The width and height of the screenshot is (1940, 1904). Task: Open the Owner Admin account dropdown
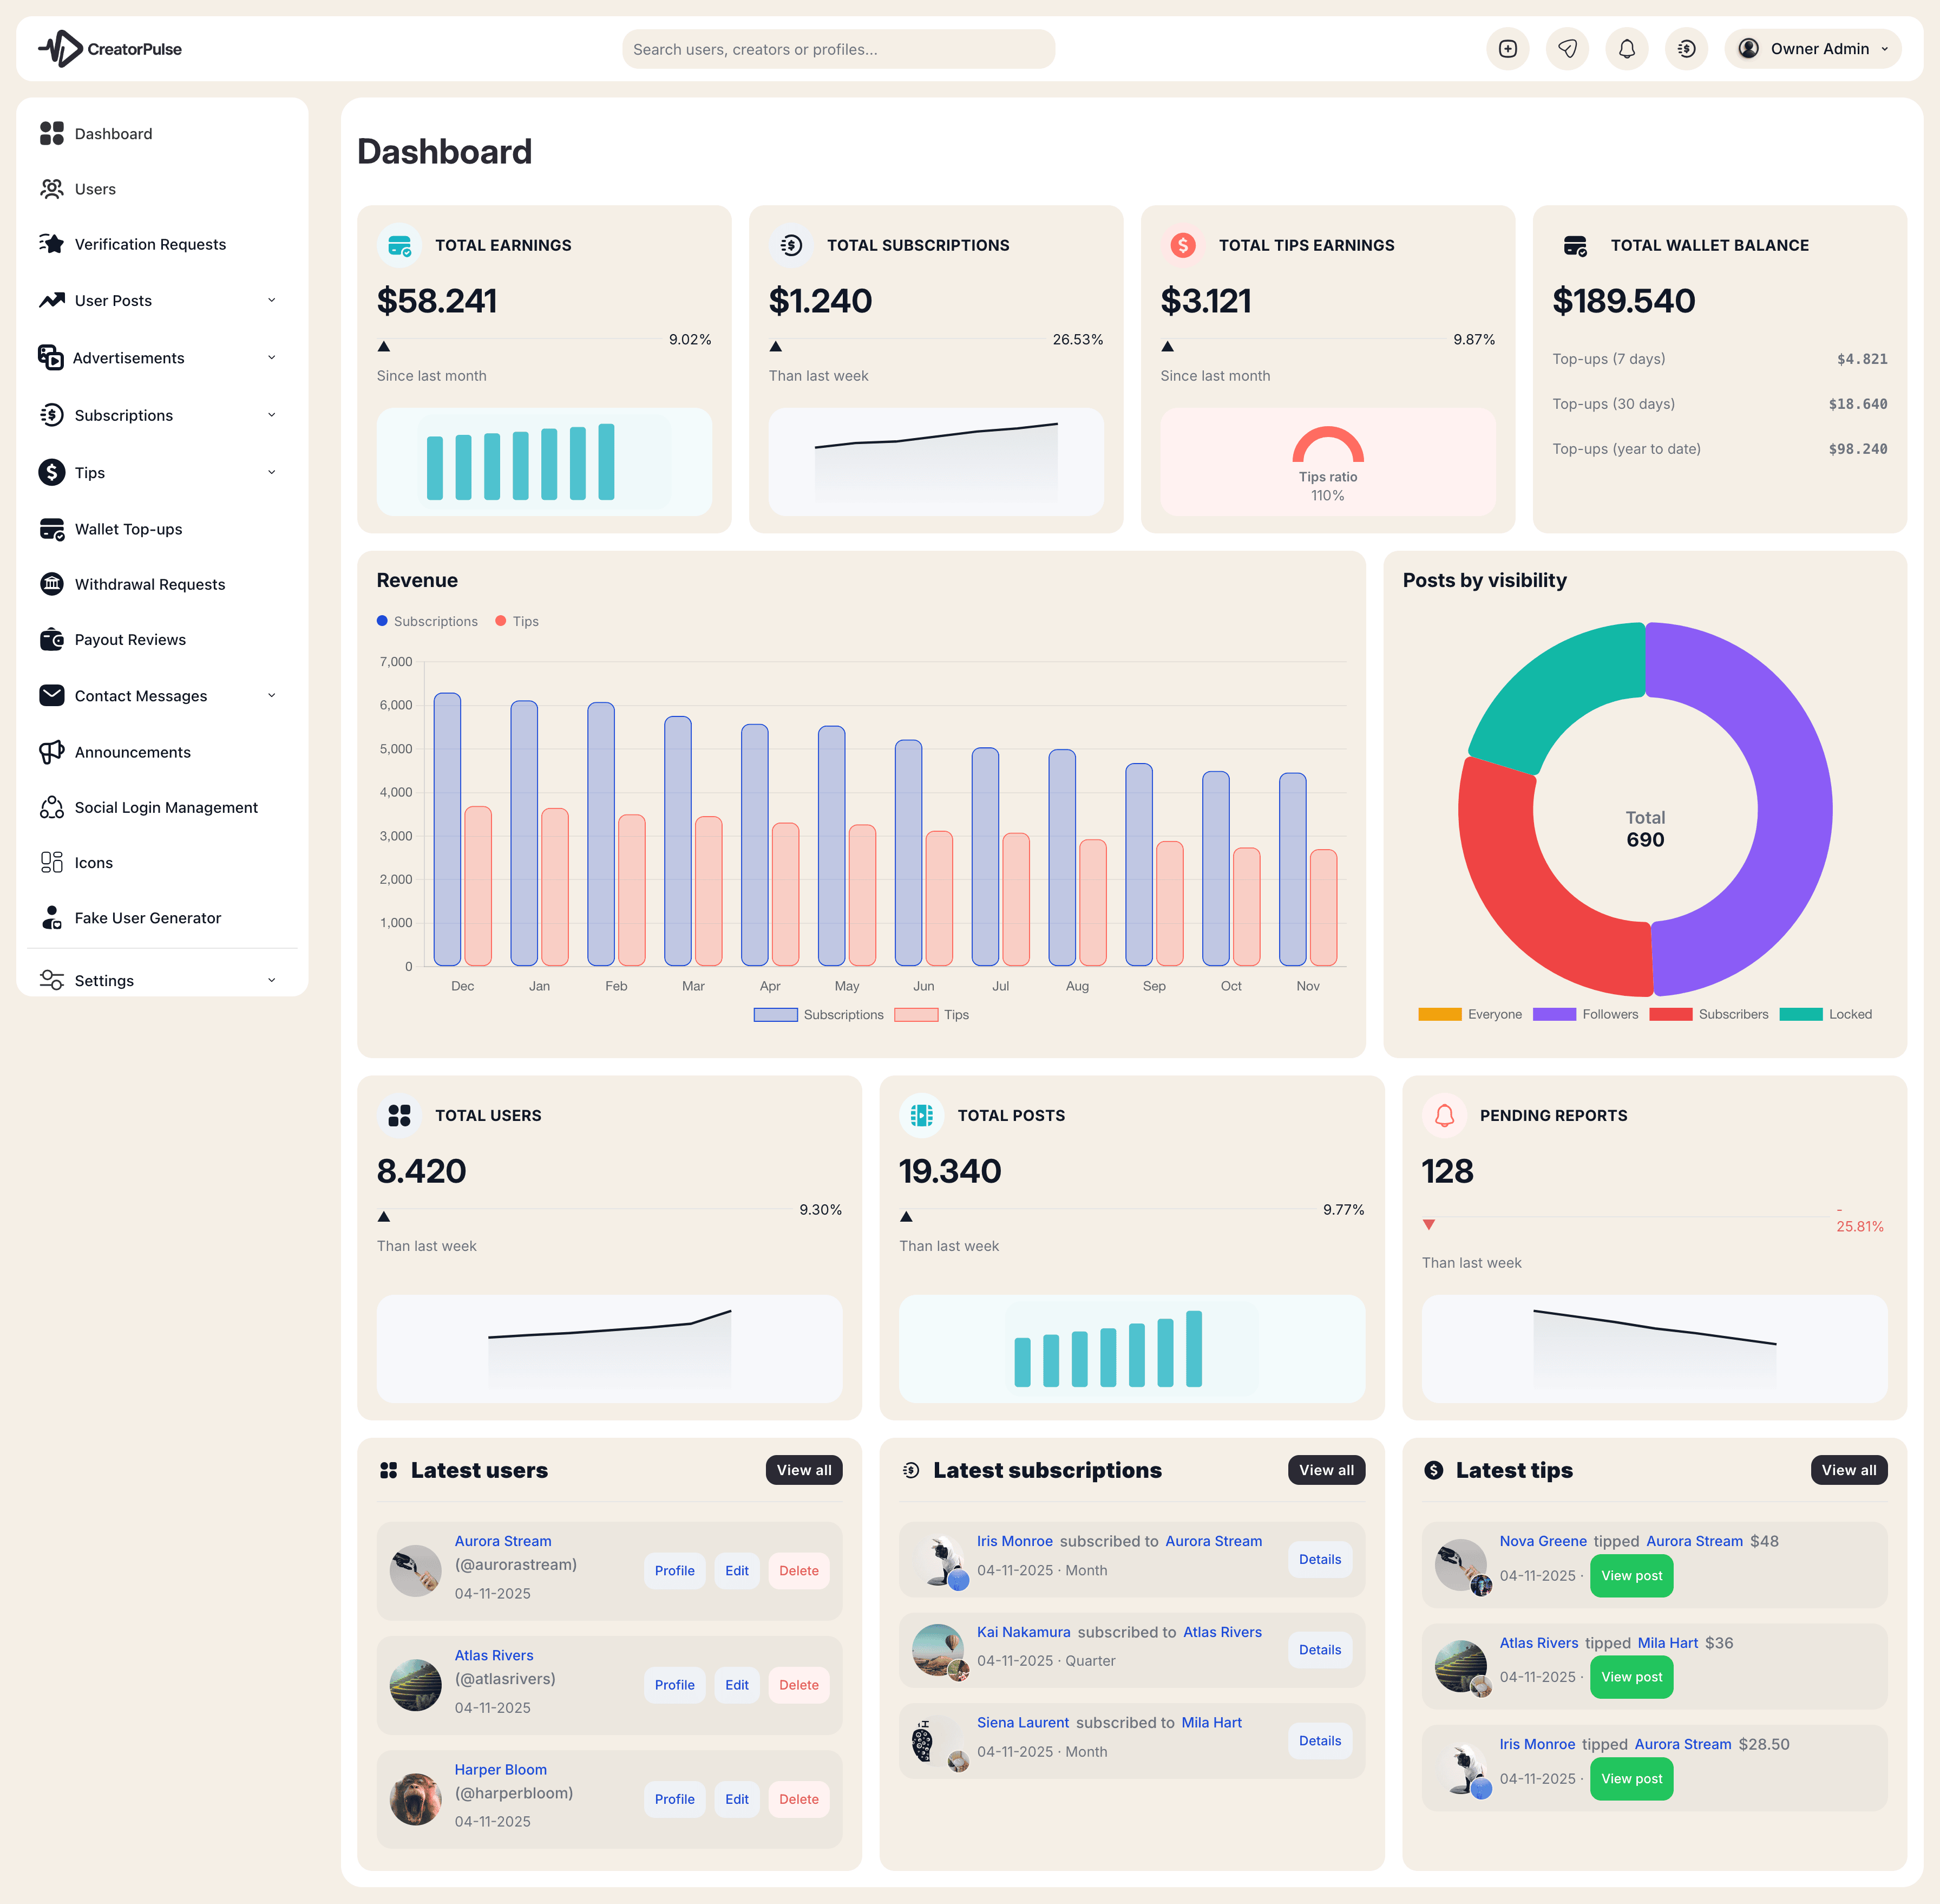[1812, 49]
